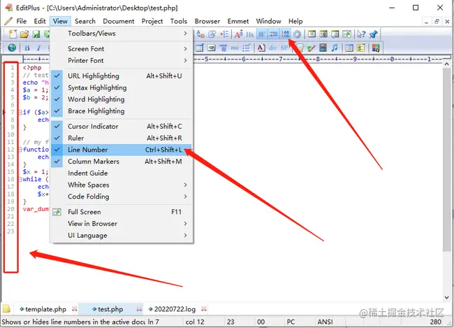Expand Printer Font submenu
The width and height of the screenshot is (454, 328).
pyautogui.click(x=121, y=61)
